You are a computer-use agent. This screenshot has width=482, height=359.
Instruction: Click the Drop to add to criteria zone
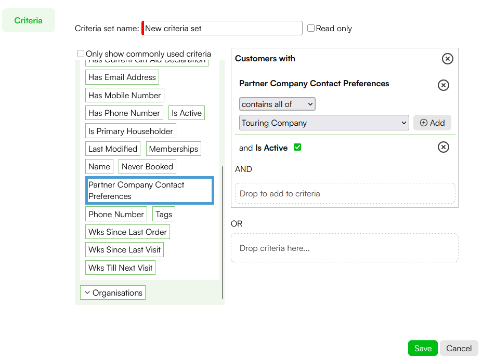click(345, 193)
